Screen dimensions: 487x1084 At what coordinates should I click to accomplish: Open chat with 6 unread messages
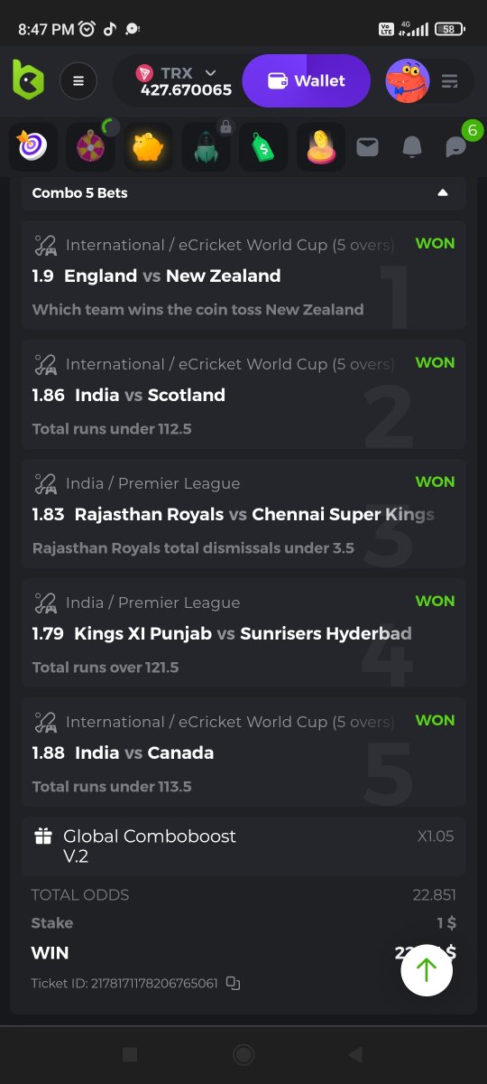pyautogui.click(x=457, y=146)
